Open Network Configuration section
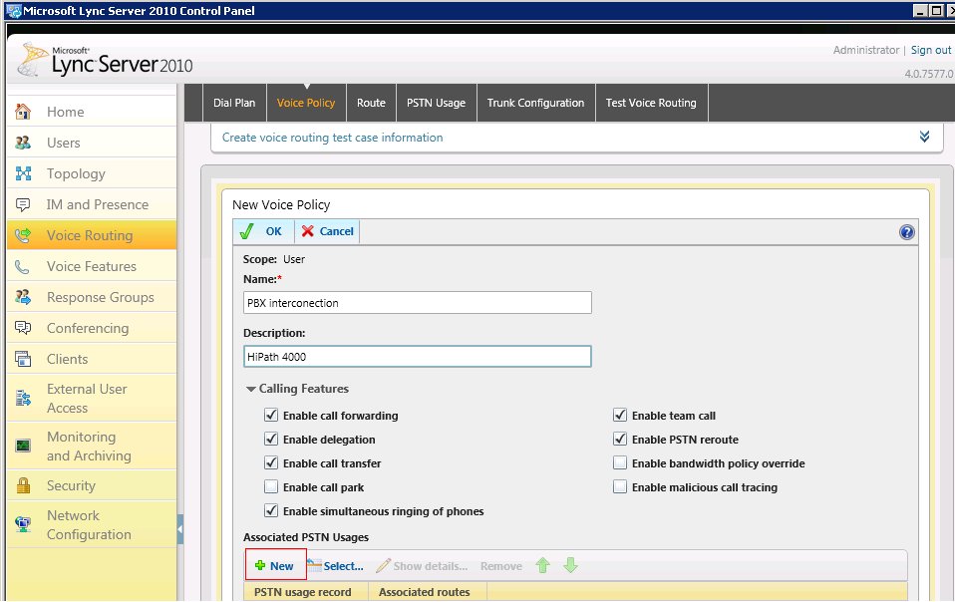This screenshot has width=955, height=602. click(x=92, y=524)
